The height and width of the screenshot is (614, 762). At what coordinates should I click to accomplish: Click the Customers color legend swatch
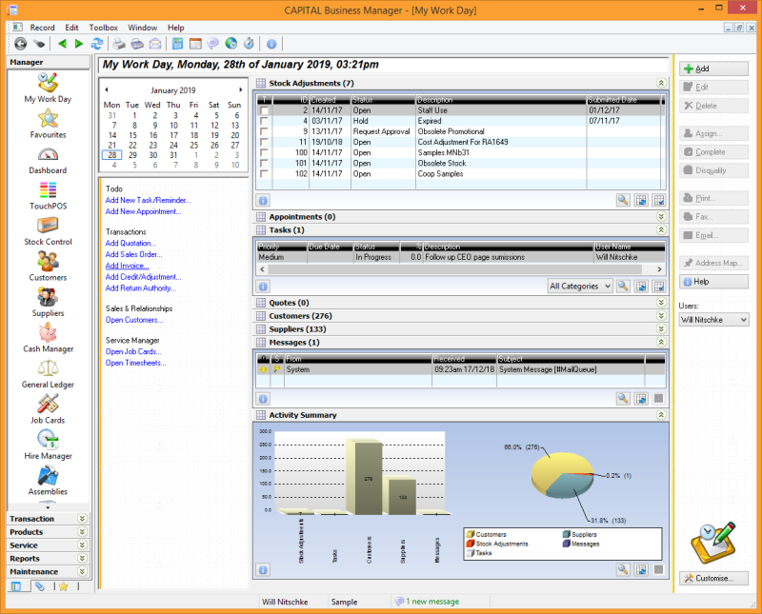(x=470, y=534)
